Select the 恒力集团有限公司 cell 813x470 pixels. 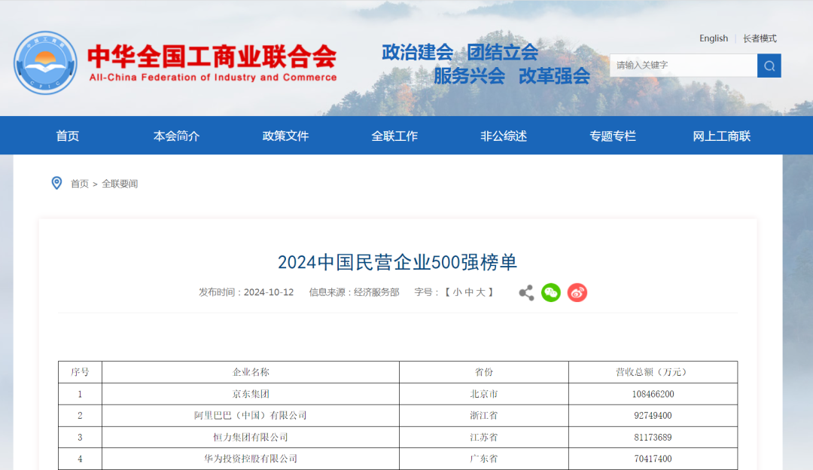[x=251, y=438]
